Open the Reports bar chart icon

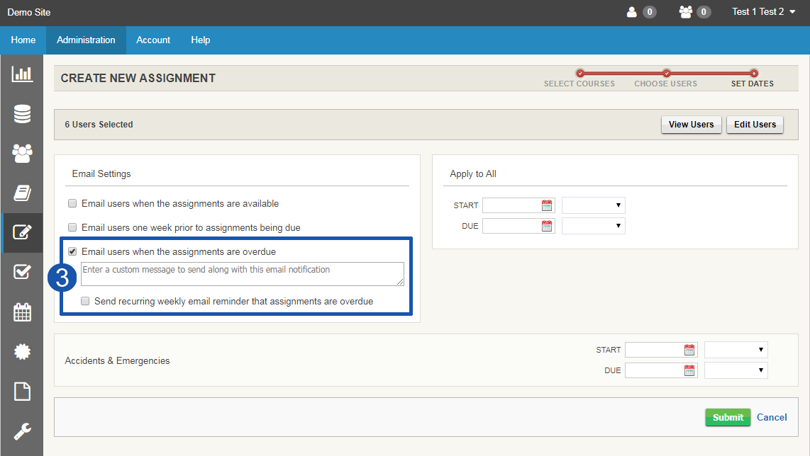pos(22,74)
